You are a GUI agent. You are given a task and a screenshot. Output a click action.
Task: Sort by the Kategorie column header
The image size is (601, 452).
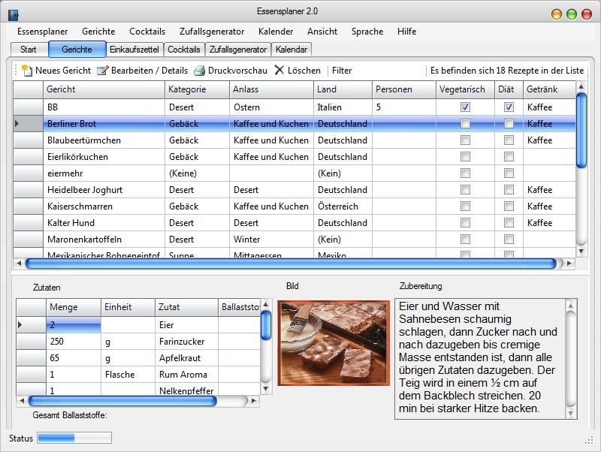click(x=197, y=89)
